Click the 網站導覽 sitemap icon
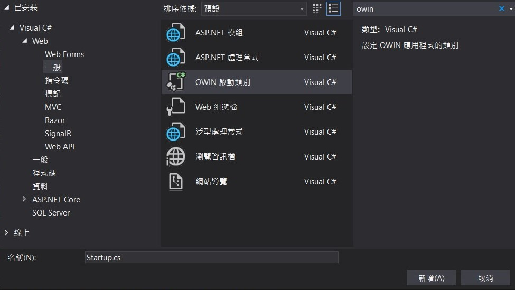The width and height of the screenshot is (515, 290). click(x=175, y=181)
